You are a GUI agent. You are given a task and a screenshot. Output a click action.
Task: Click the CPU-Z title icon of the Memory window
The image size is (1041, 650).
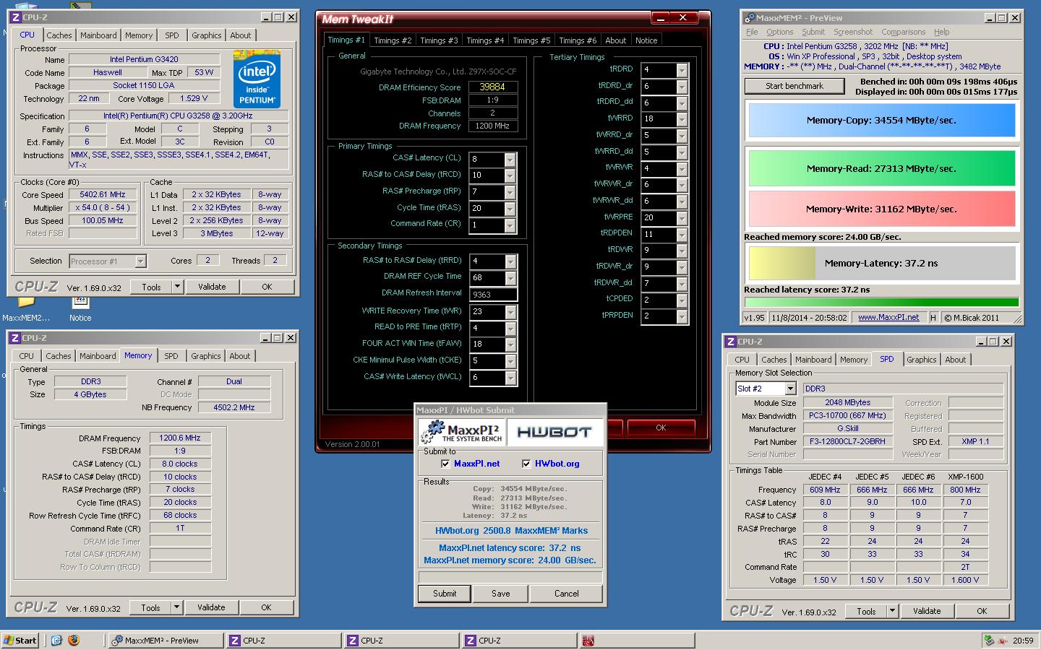coord(15,338)
